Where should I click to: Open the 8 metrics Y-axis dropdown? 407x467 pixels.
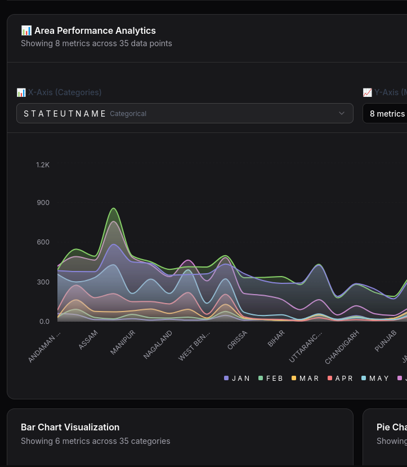pyautogui.click(x=387, y=113)
